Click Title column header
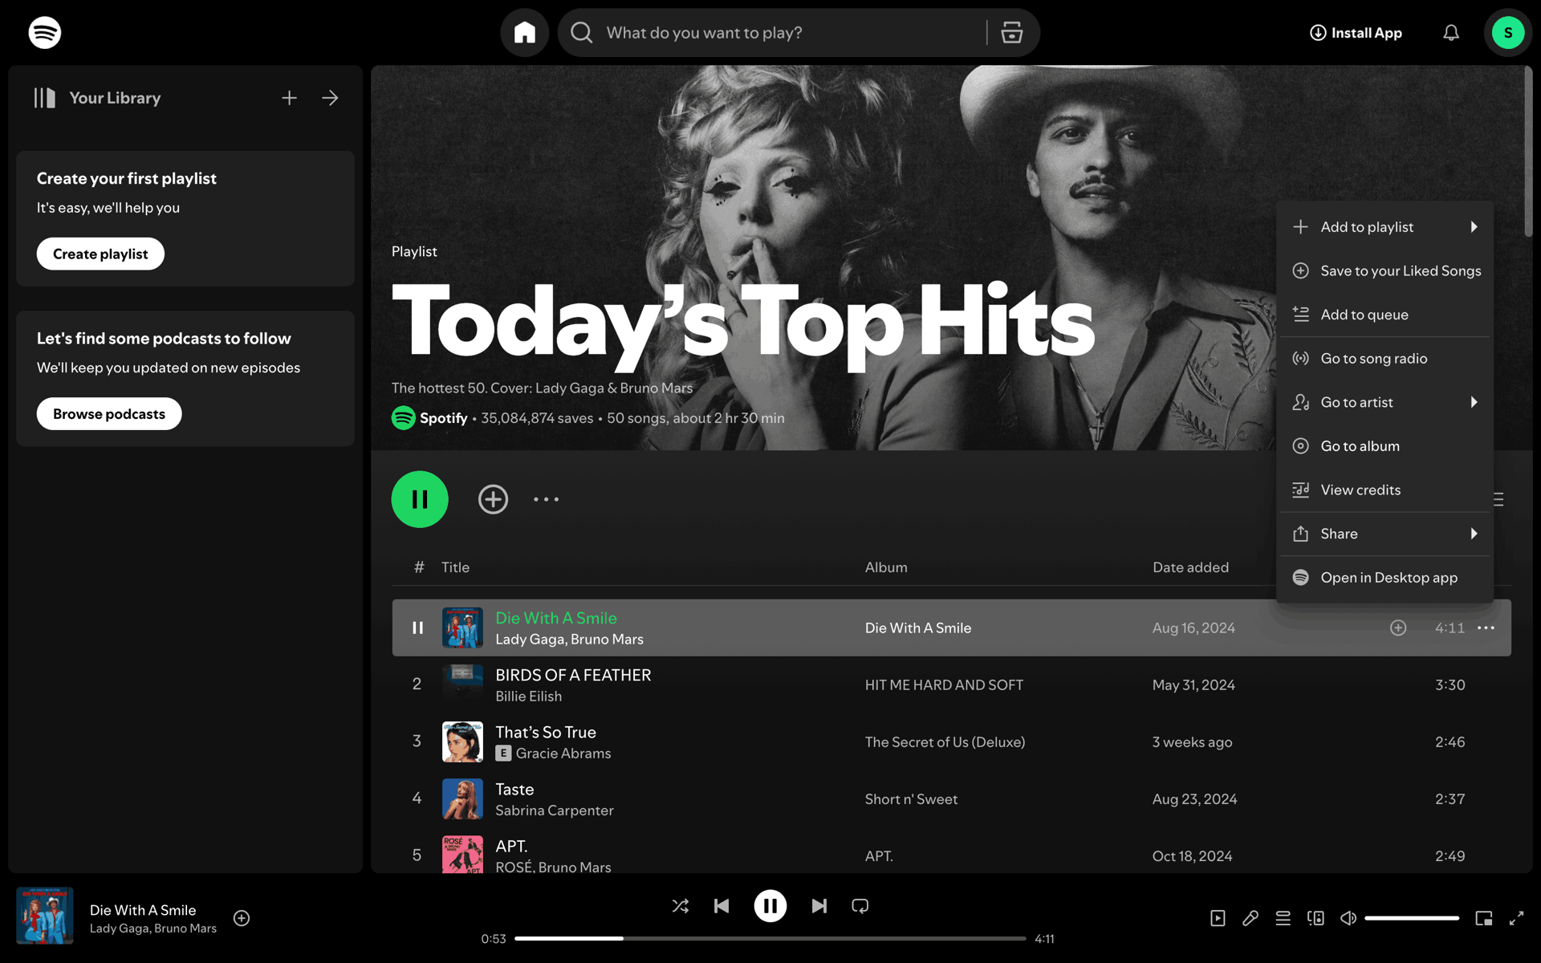 pos(455,567)
